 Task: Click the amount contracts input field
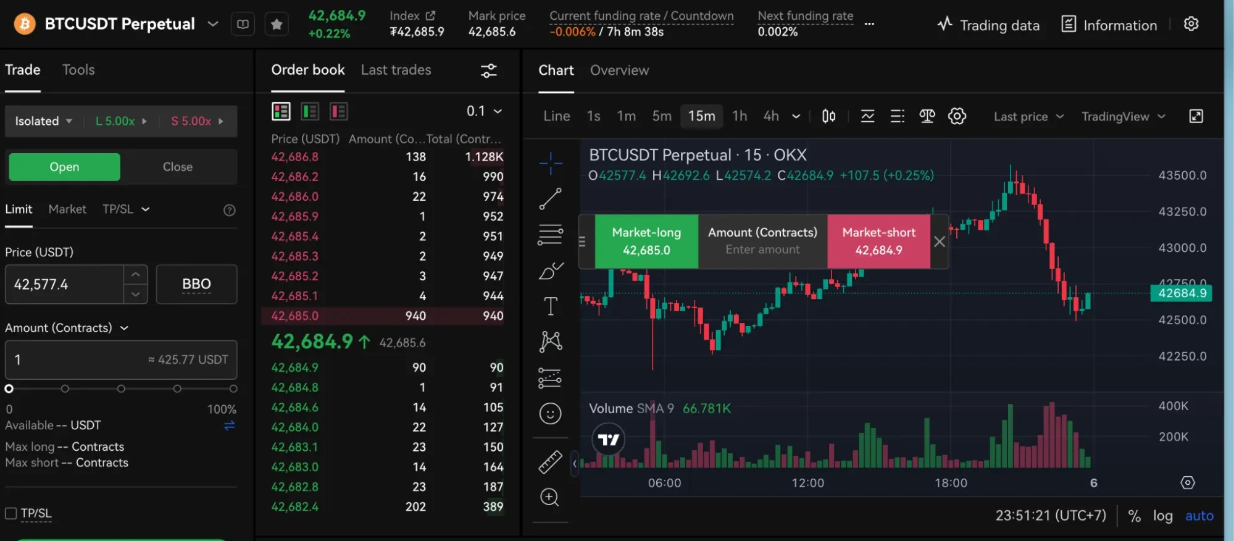click(121, 359)
